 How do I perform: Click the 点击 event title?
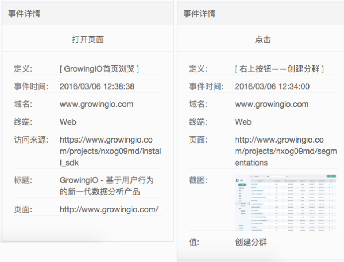point(263,39)
